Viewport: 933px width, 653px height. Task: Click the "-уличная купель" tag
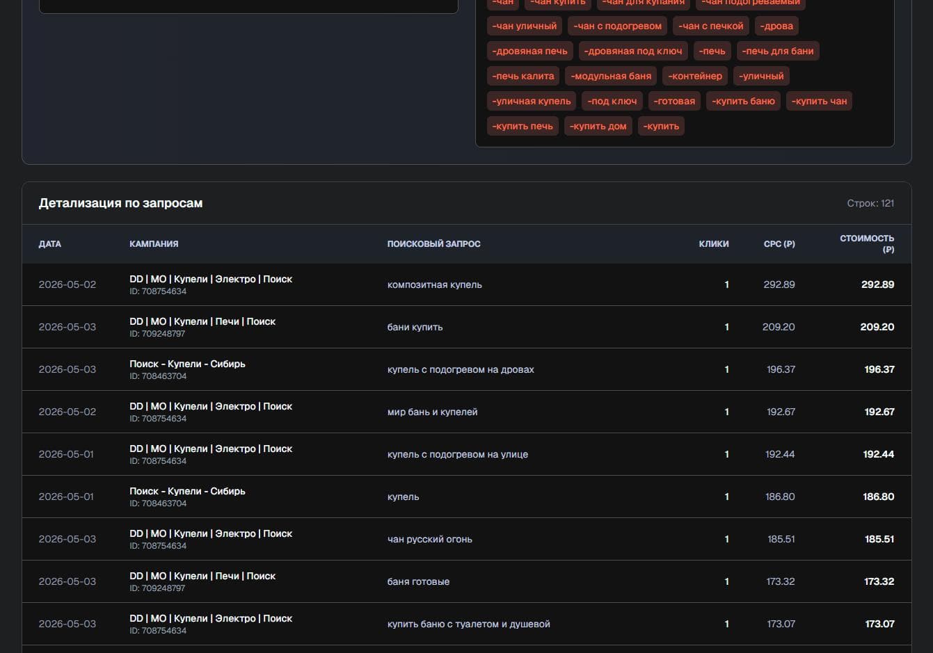coord(532,101)
